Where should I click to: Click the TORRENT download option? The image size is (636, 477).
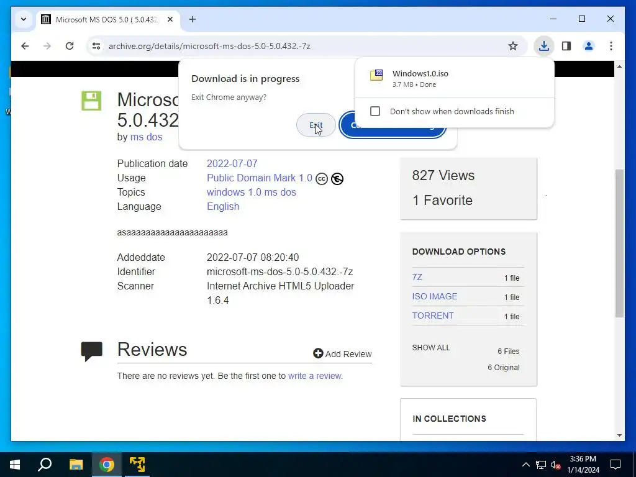433,316
